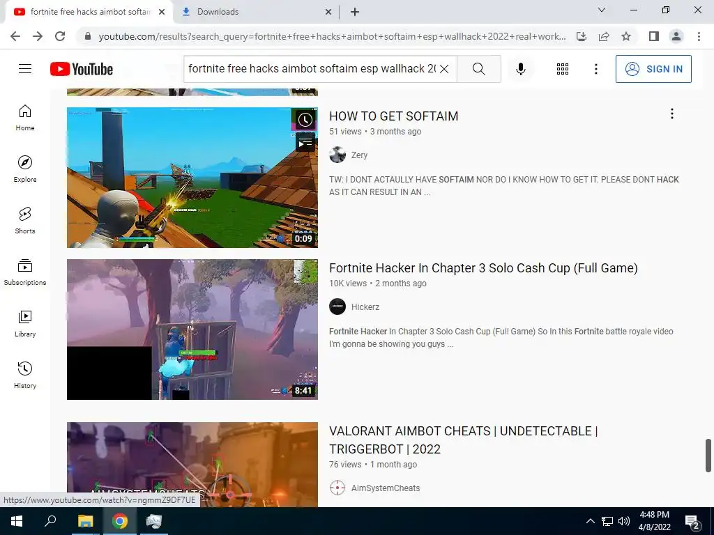The height and width of the screenshot is (535, 714).
Task: Open the tab search dropdown chevron
Action: [602, 10]
